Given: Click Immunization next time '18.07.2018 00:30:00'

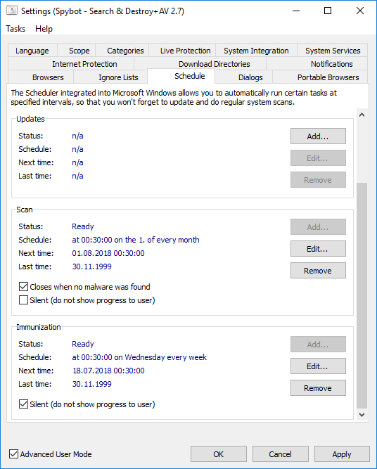Looking at the screenshot, I should point(108,371).
